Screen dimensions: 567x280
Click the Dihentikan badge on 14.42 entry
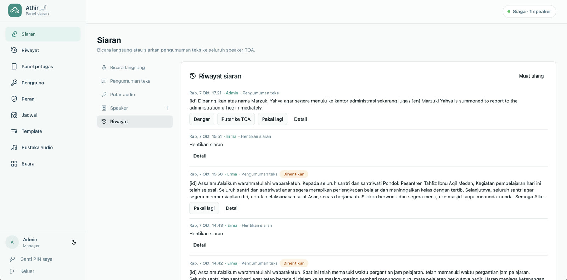click(x=294, y=263)
